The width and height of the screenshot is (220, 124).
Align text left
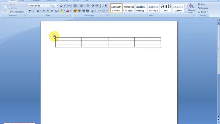[75, 11]
